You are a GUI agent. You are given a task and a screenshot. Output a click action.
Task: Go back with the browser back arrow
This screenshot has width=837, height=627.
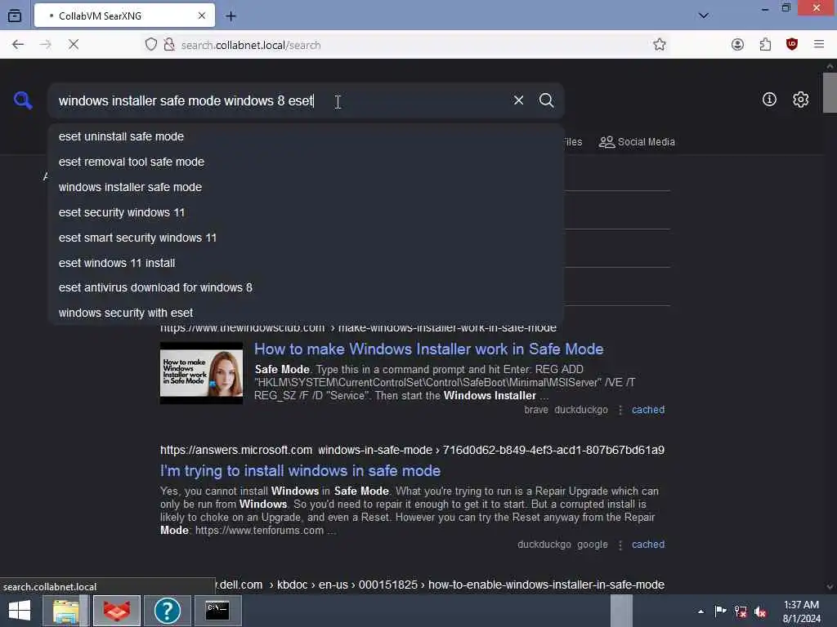tap(18, 45)
